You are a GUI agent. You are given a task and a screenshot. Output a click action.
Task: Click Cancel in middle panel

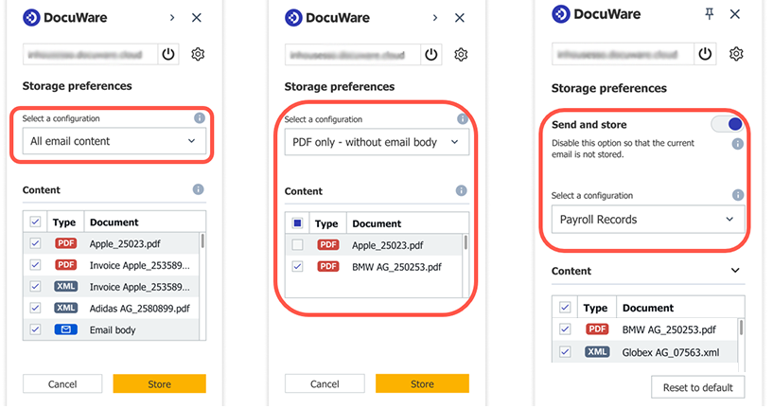(x=325, y=383)
